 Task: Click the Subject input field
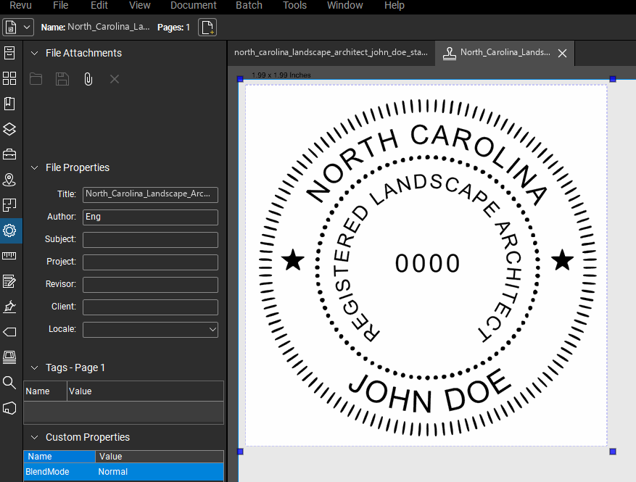[151, 240]
